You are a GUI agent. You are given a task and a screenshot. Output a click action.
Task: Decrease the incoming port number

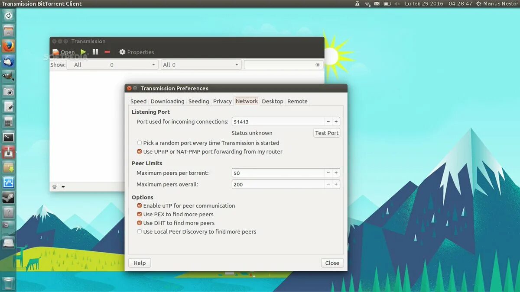click(x=328, y=122)
